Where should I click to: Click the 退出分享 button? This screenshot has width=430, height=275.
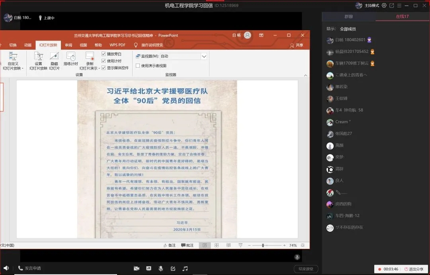[x=413, y=269]
